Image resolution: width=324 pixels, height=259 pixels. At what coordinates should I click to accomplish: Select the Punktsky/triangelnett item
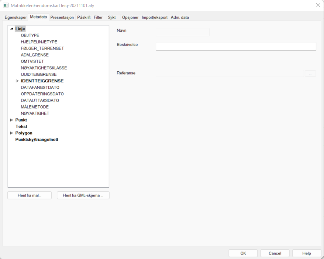point(37,140)
